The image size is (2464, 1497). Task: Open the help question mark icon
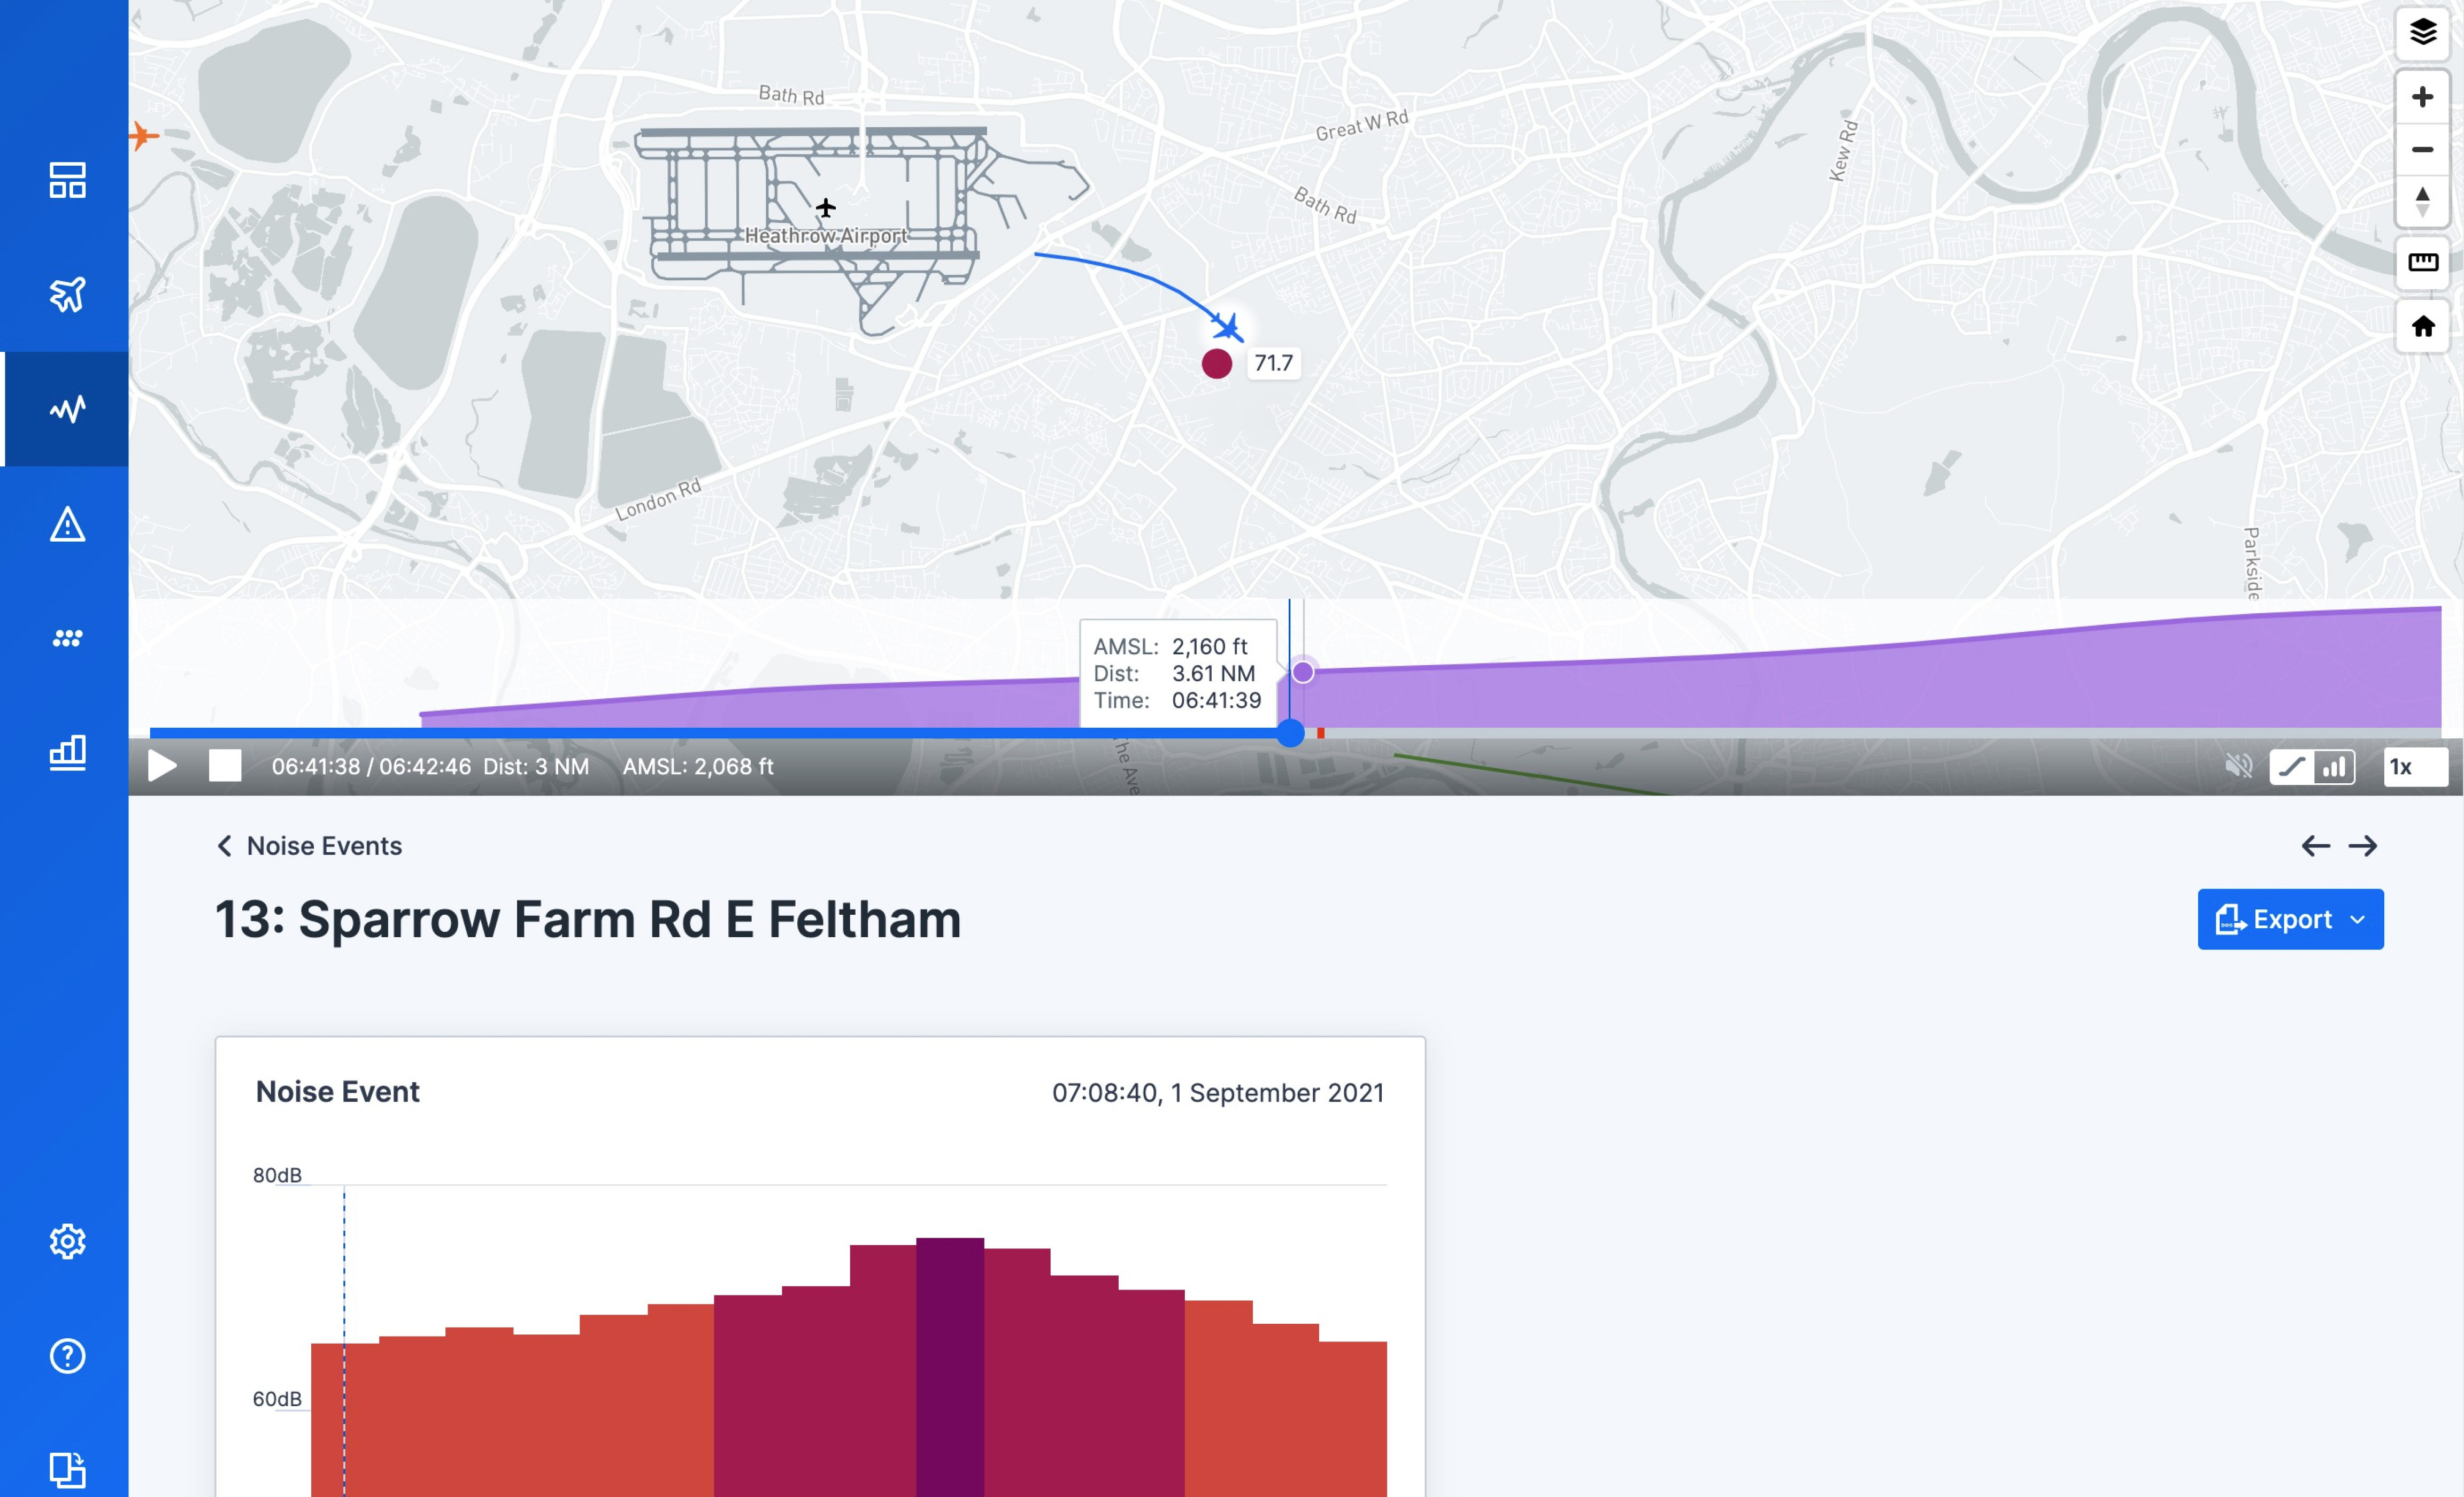click(67, 1356)
